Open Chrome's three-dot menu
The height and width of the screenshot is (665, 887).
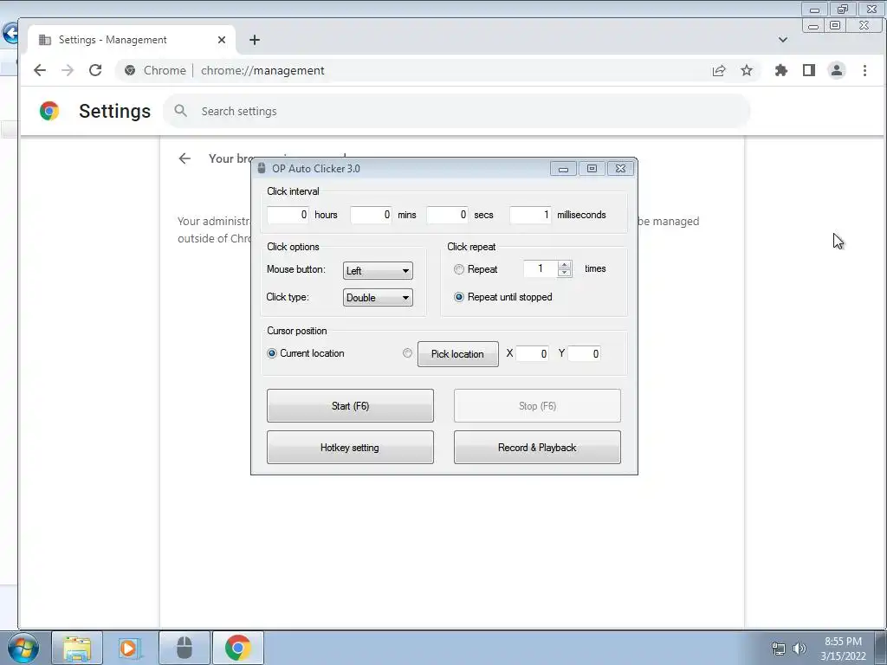pyautogui.click(x=865, y=70)
